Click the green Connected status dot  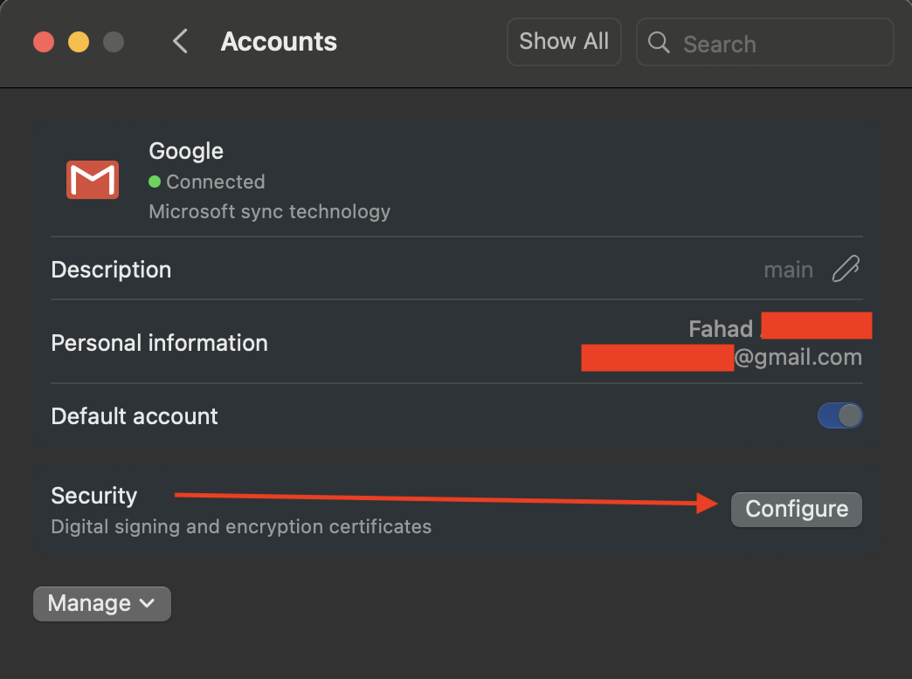pyautogui.click(x=155, y=182)
